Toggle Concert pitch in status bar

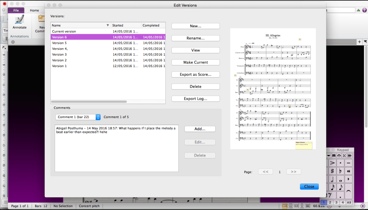[x=89, y=206]
